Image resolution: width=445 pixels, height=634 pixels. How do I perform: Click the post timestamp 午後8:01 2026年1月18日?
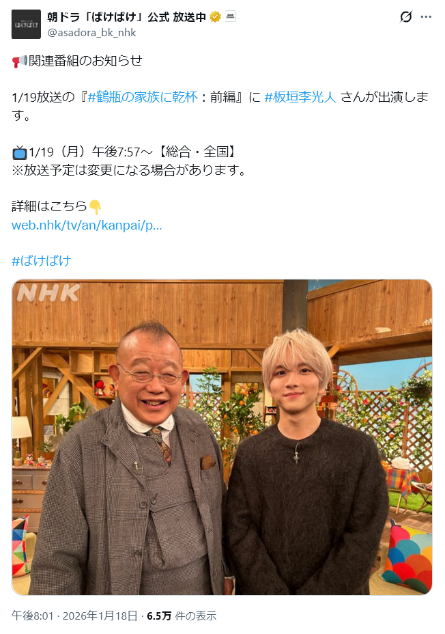click(x=74, y=616)
